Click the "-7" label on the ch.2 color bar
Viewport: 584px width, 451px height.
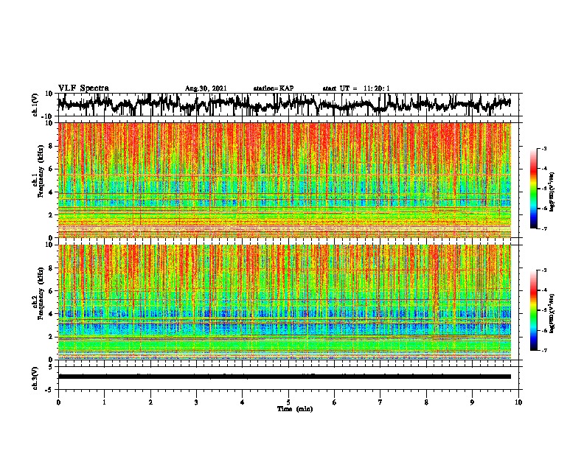[x=544, y=350]
